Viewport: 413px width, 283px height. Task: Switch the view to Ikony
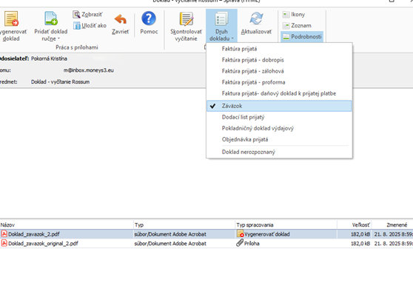coord(294,14)
